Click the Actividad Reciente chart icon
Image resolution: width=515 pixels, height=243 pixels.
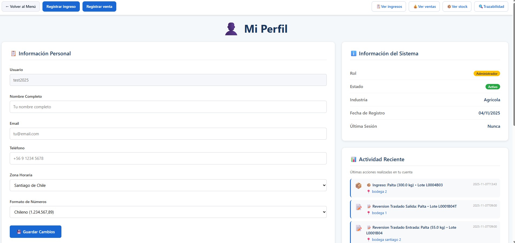pos(354,159)
